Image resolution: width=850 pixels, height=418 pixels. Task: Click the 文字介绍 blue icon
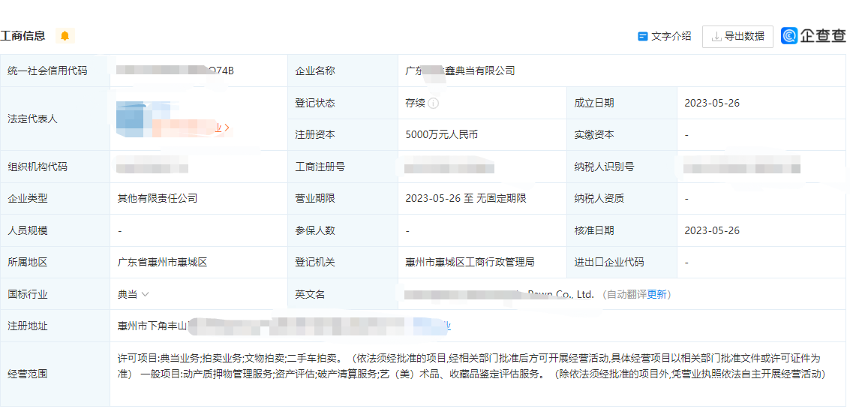click(x=642, y=36)
